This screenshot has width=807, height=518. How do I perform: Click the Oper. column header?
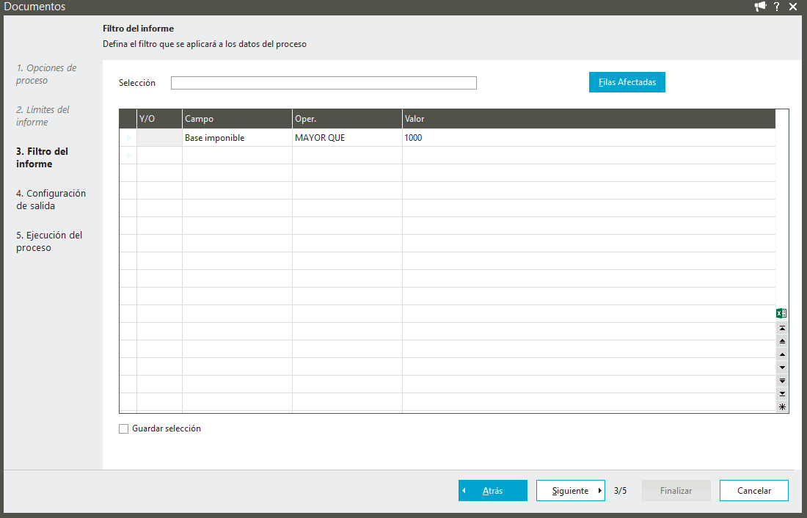point(348,119)
